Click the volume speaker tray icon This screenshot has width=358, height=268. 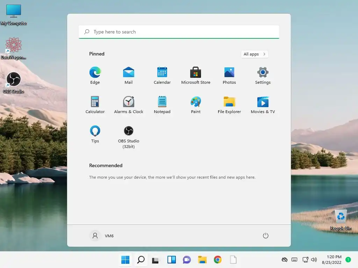point(314,260)
